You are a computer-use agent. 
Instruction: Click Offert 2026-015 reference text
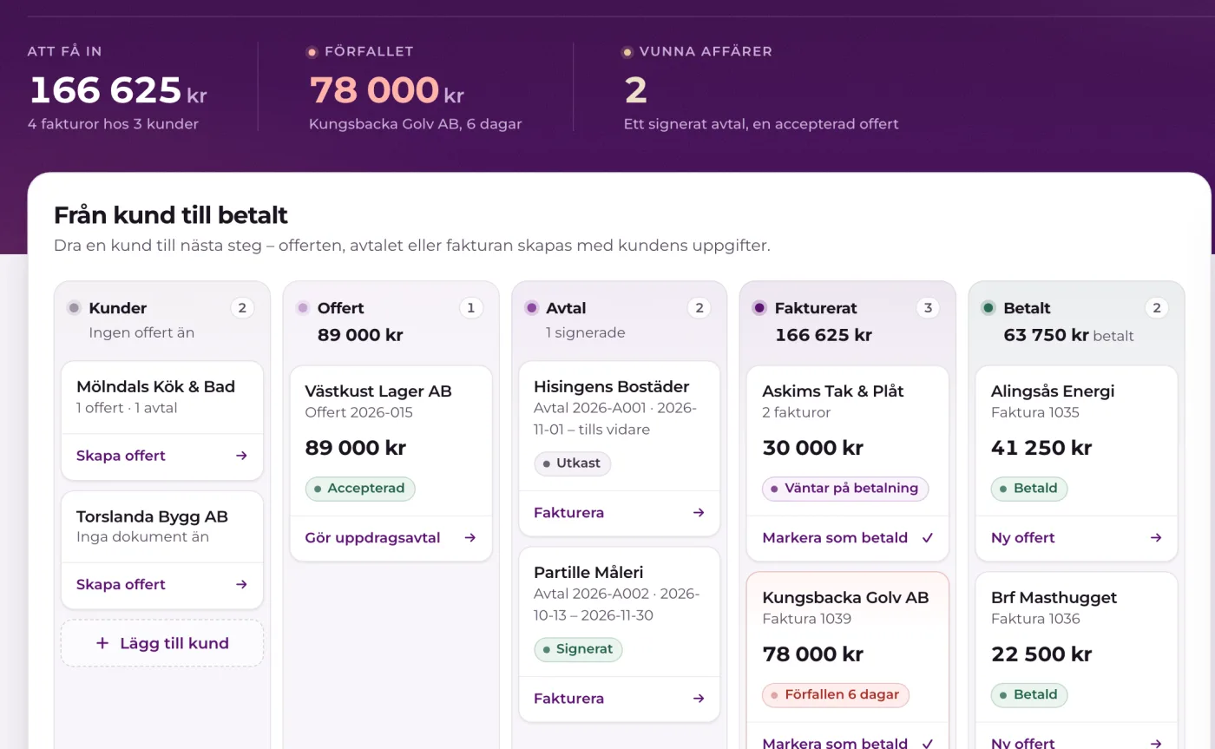[359, 412]
